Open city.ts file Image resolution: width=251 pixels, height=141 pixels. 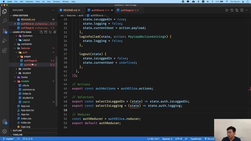click(25, 85)
